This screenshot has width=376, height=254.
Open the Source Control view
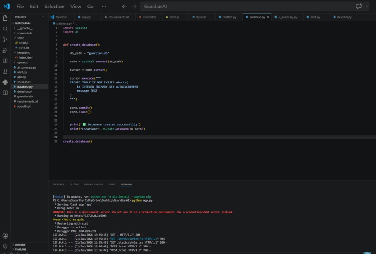click(5, 39)
